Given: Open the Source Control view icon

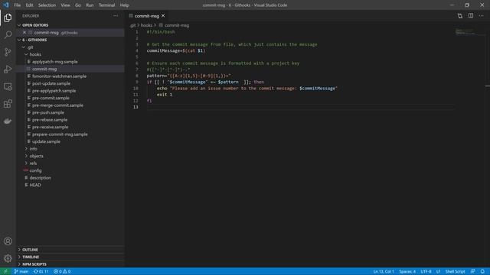Looking at the screenshot, I should (8, 52).
